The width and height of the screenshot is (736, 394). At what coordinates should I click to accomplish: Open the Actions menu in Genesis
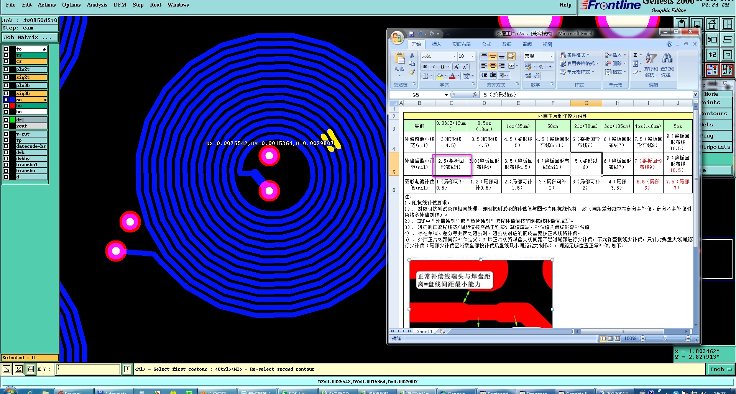click(47, 5)
